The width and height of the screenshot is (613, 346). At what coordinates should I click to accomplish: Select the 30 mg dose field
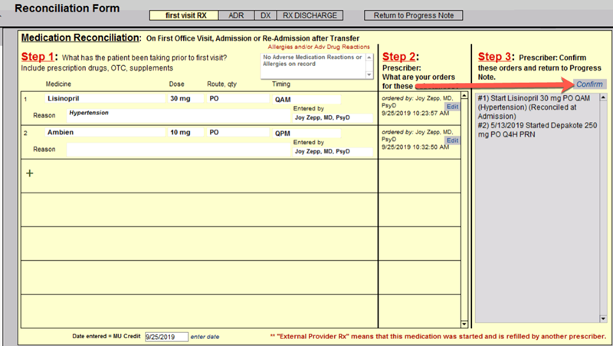click(x=184, y=99)
